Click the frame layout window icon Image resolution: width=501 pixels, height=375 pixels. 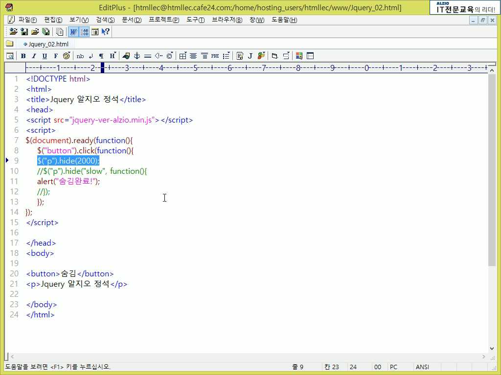310,56
